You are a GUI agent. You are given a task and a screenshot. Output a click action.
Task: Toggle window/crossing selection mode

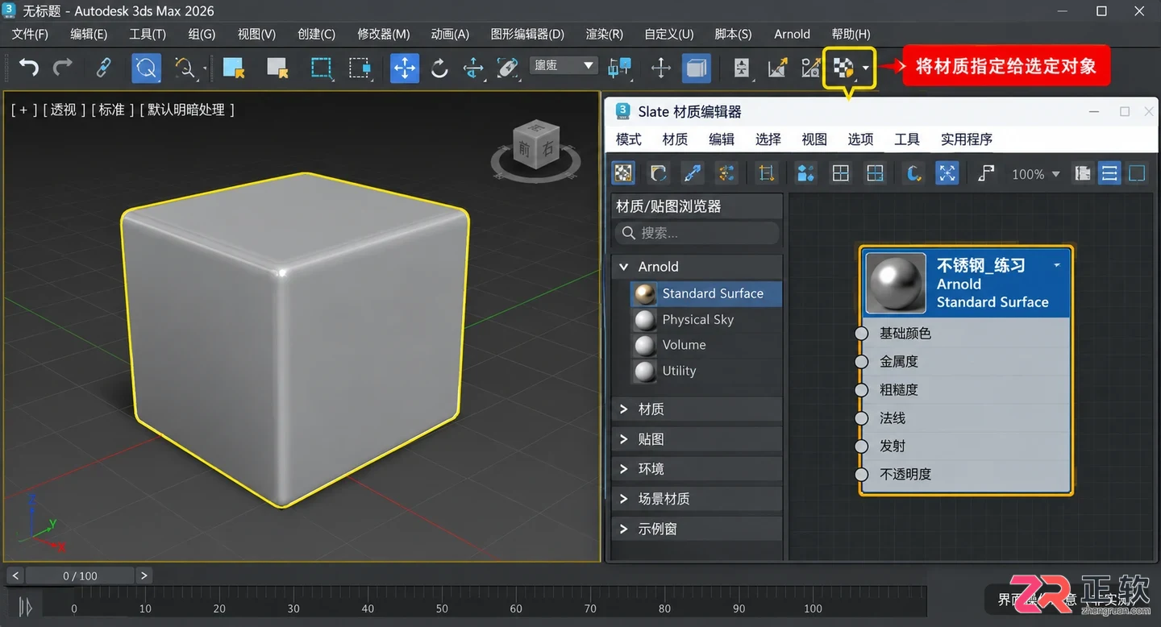point(360,68)
